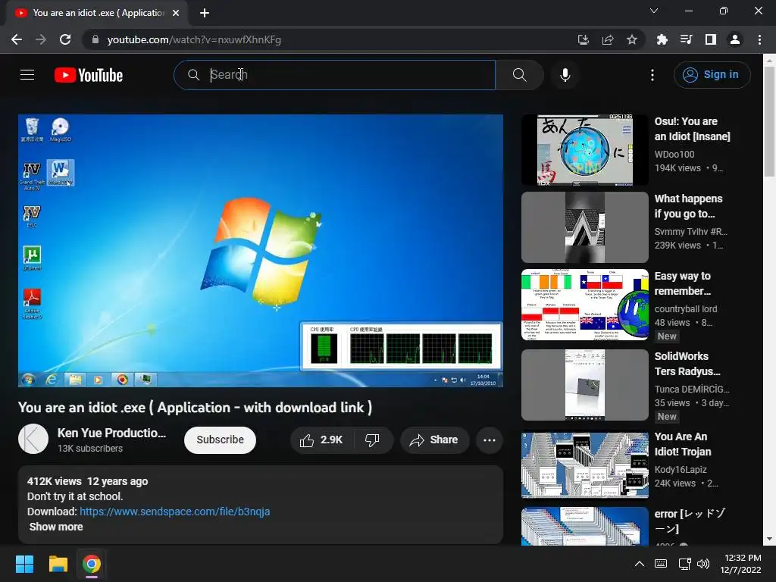View site information lock icon
The image size is (776, 582).
point(95,39)
